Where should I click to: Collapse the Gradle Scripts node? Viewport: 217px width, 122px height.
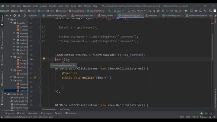coord(5,94)
